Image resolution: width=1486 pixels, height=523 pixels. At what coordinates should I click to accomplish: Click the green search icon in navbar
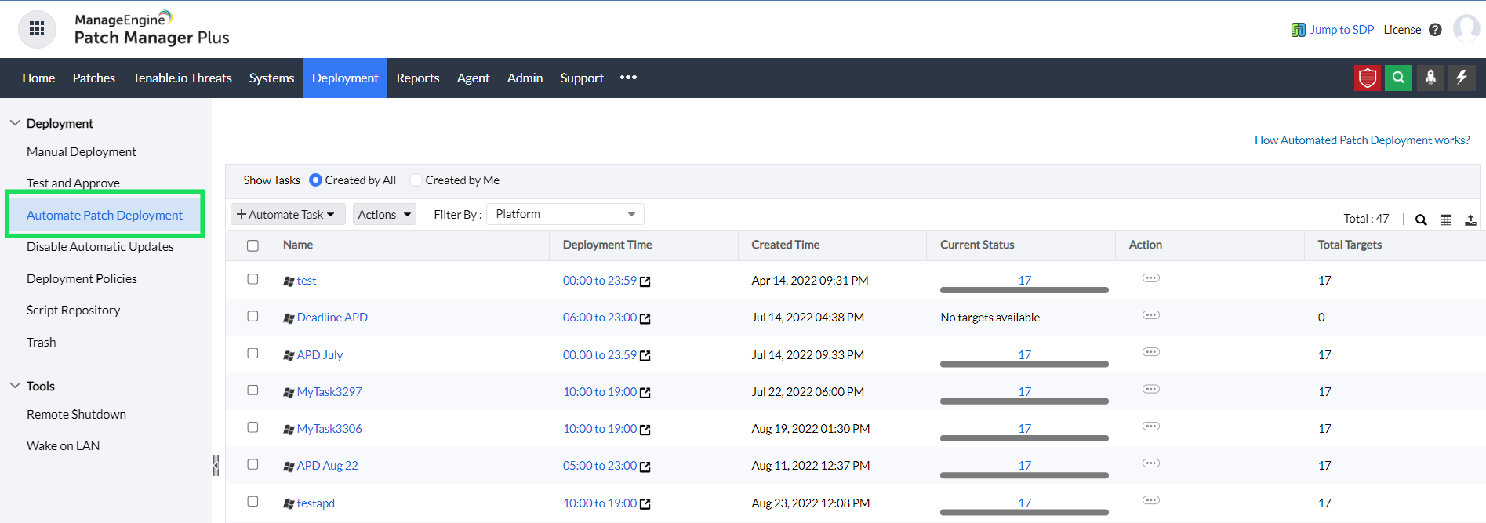click(x=1398, y=78)
